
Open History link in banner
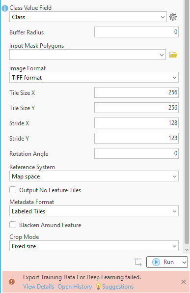(x=75, y=287)
